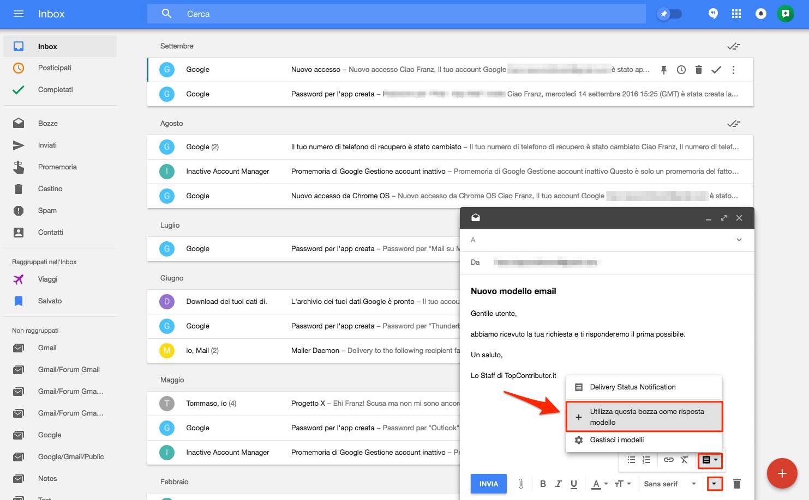Delete the Nuovo accesso email
809x500 pixels.
(699, 70)
